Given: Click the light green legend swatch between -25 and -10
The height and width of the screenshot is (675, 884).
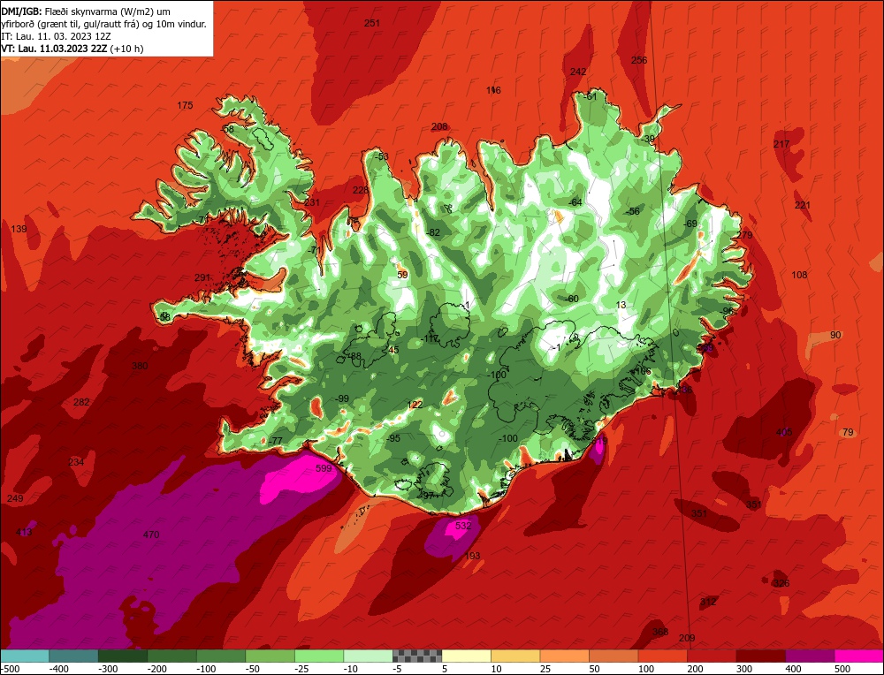Looking at the screenshot, I should click(319, 656).
